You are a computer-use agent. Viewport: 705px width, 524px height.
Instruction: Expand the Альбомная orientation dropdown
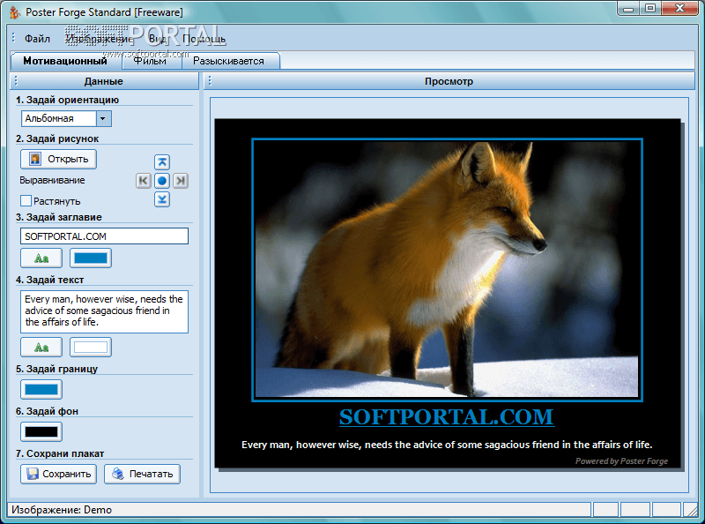pos(103,118)
